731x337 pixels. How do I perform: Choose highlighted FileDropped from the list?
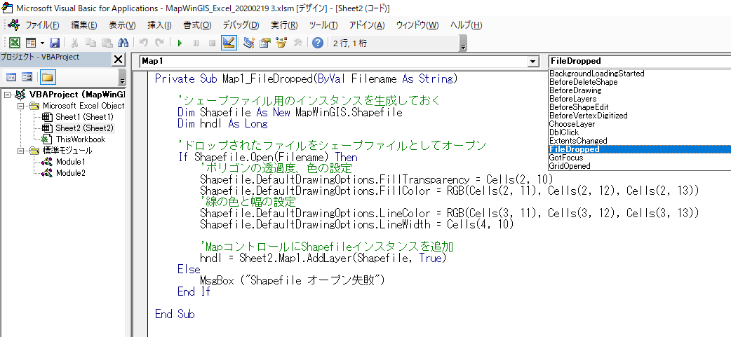tap(640, 149)
